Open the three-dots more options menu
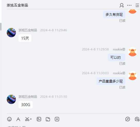The image size is (140, 127). coord(129,5)
